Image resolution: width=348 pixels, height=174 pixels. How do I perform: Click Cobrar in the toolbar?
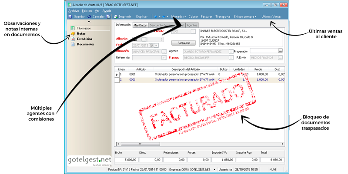[193, 16]
